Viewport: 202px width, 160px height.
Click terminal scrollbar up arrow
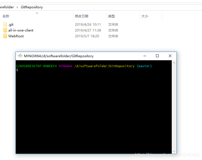(174, 63)
